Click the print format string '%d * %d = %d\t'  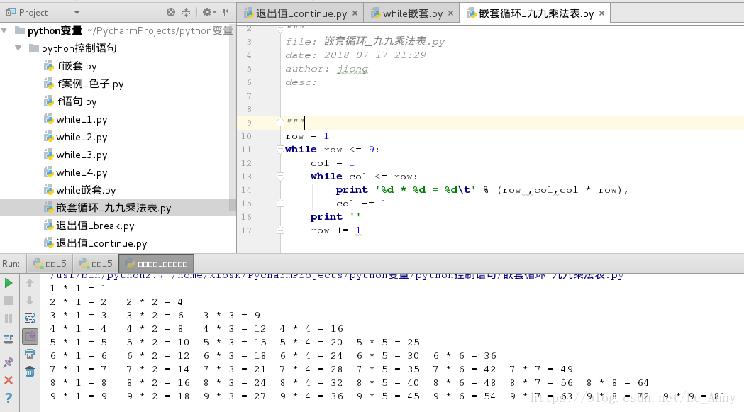[426, 190]
